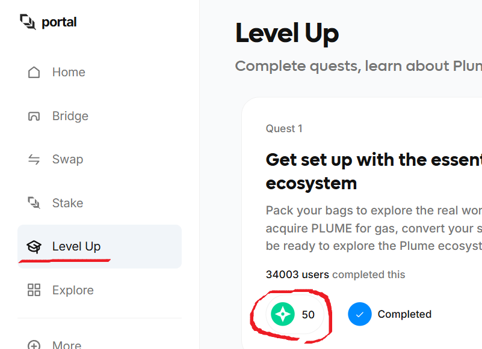Click the 50 points reward badge
482x349 pixels.
pos(295,314)
